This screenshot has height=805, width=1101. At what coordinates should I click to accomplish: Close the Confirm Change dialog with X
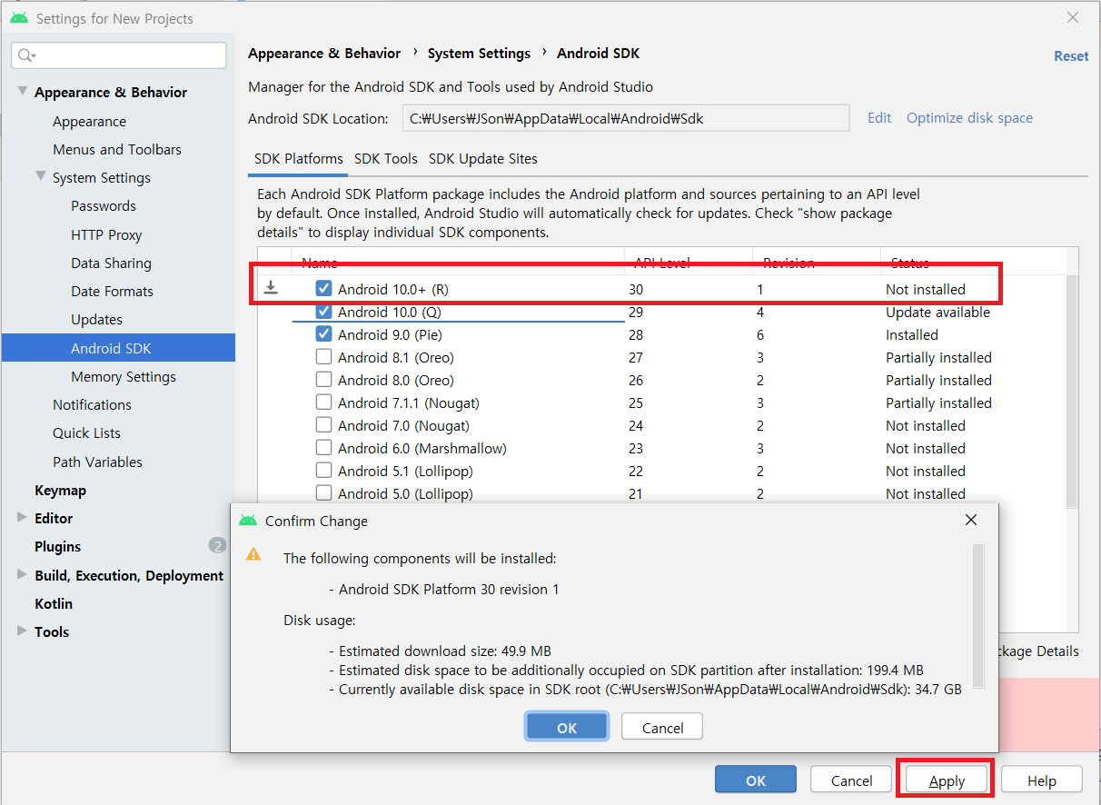pos(971,520)
